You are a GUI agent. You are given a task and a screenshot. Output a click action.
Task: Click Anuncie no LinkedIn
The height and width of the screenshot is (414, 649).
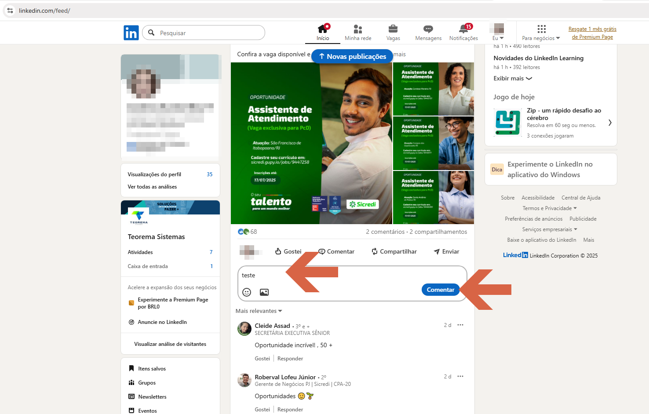157,322
